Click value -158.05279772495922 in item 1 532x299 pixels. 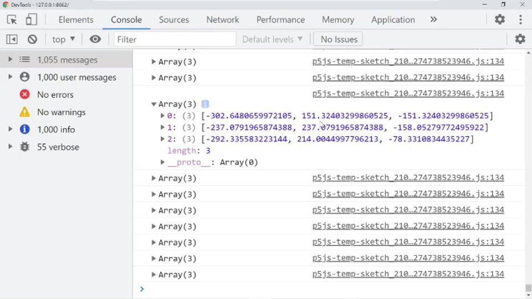pos(438,127)
